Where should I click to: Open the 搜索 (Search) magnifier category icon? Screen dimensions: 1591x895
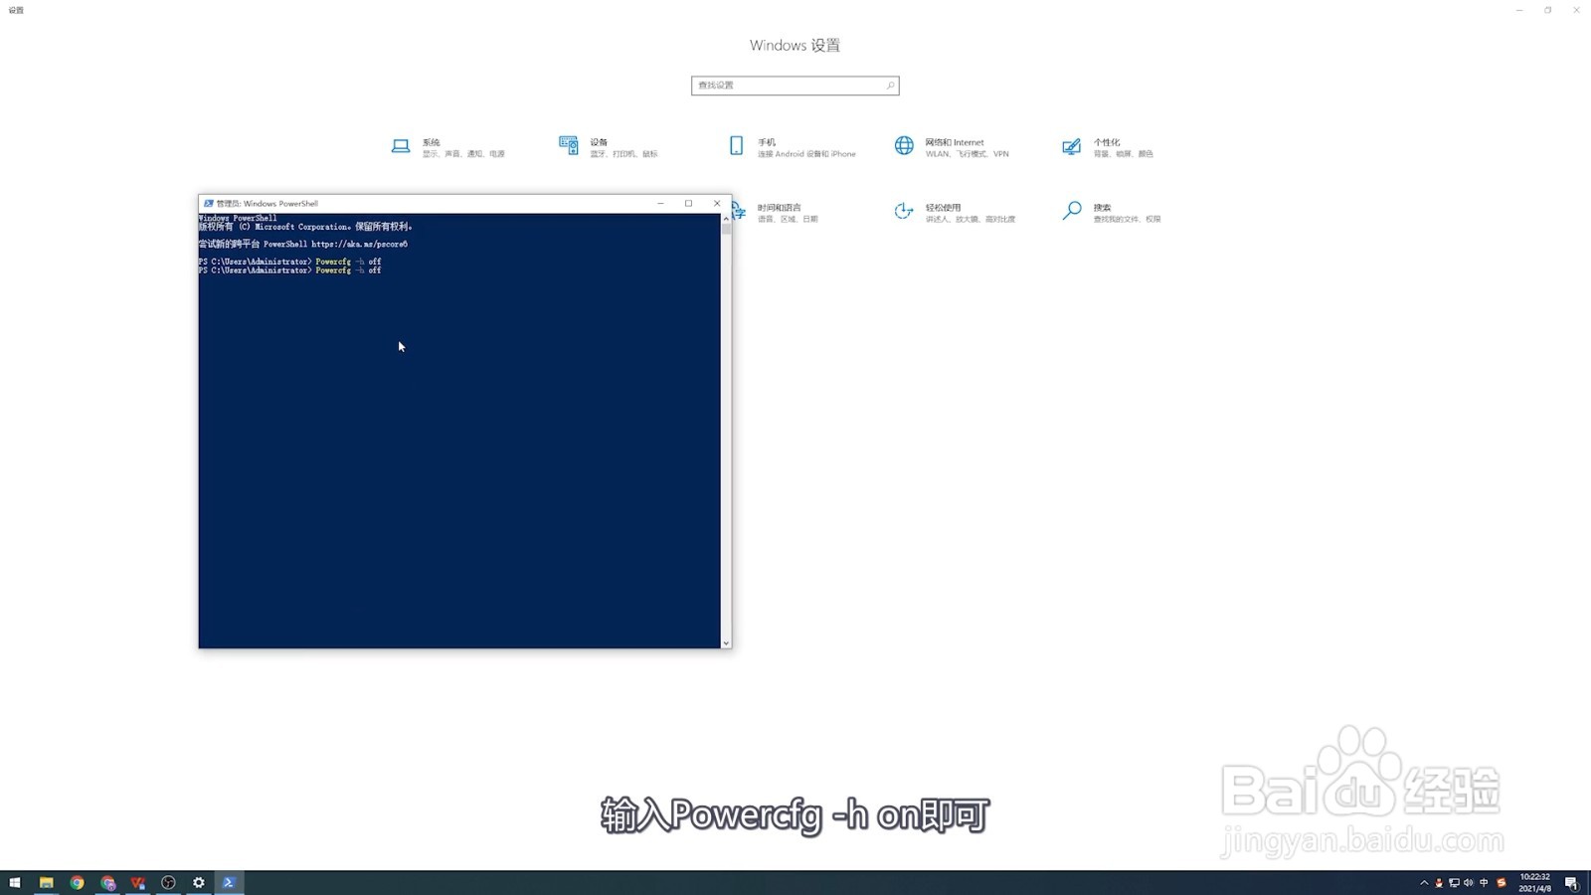1072,211
